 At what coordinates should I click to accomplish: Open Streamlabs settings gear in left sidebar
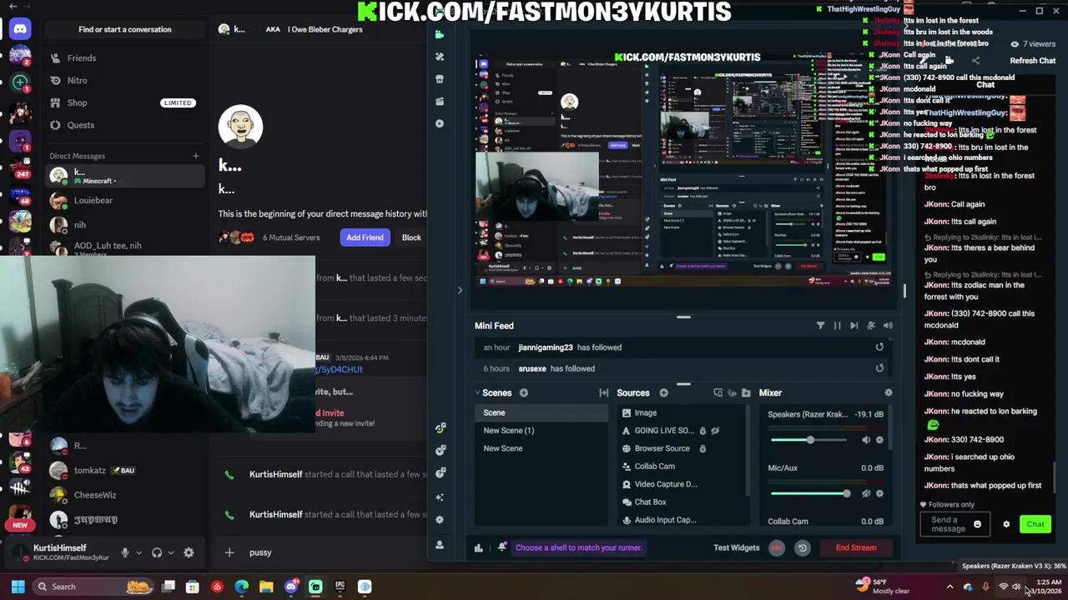(440, 520)
